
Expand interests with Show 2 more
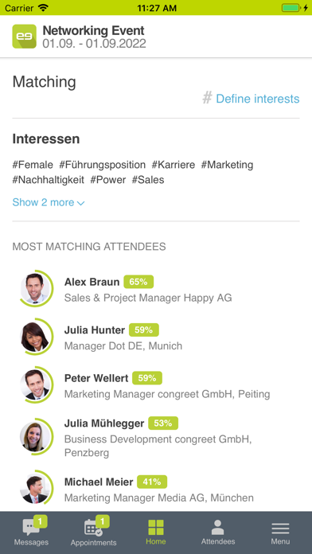[49, 202]
